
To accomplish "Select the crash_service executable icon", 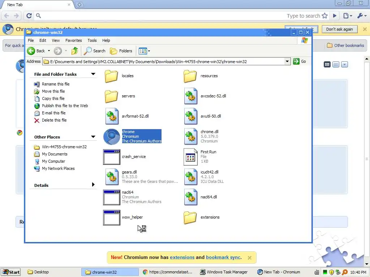I will tap(112, 157).
